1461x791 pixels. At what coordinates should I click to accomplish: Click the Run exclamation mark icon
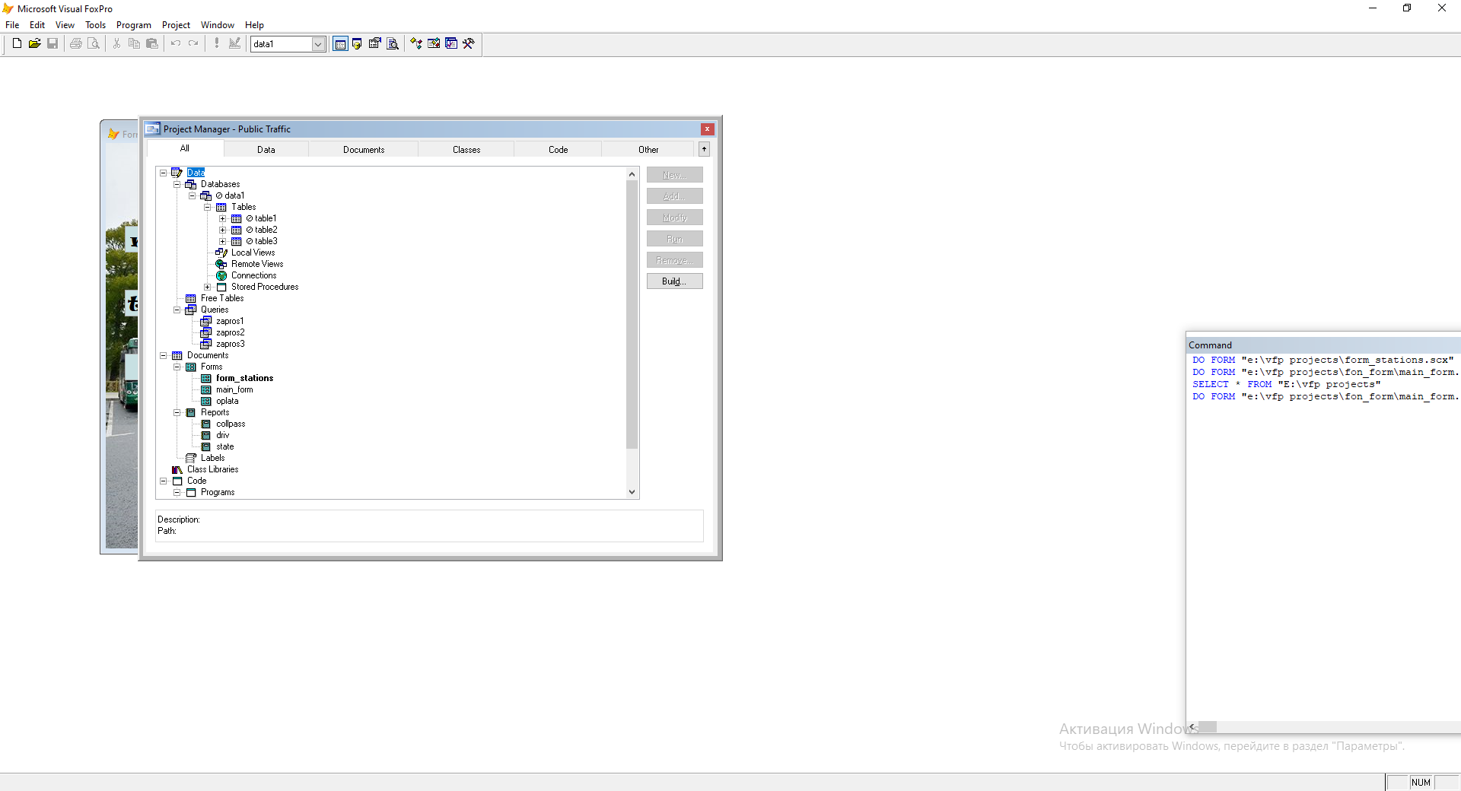tap(217, 43)
